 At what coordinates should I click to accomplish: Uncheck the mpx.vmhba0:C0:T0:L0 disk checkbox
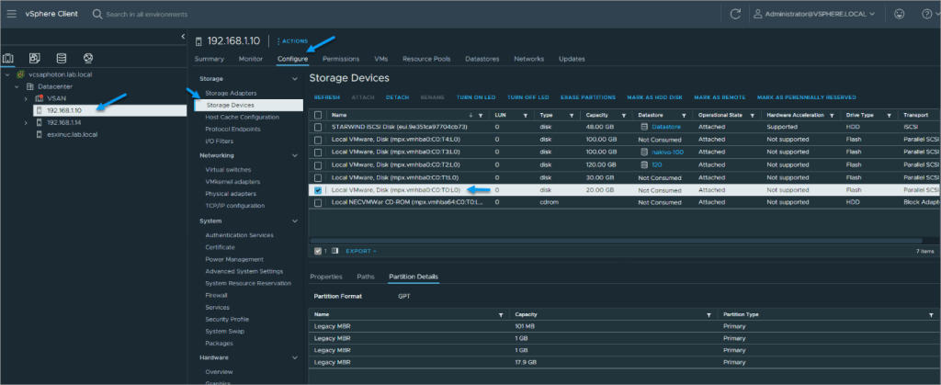point(317,190)
